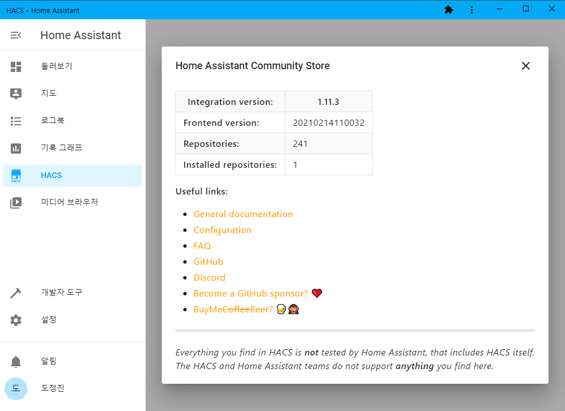Click the 지도 map icon
This screenshot has height=411, width=565.
point(16,94)
